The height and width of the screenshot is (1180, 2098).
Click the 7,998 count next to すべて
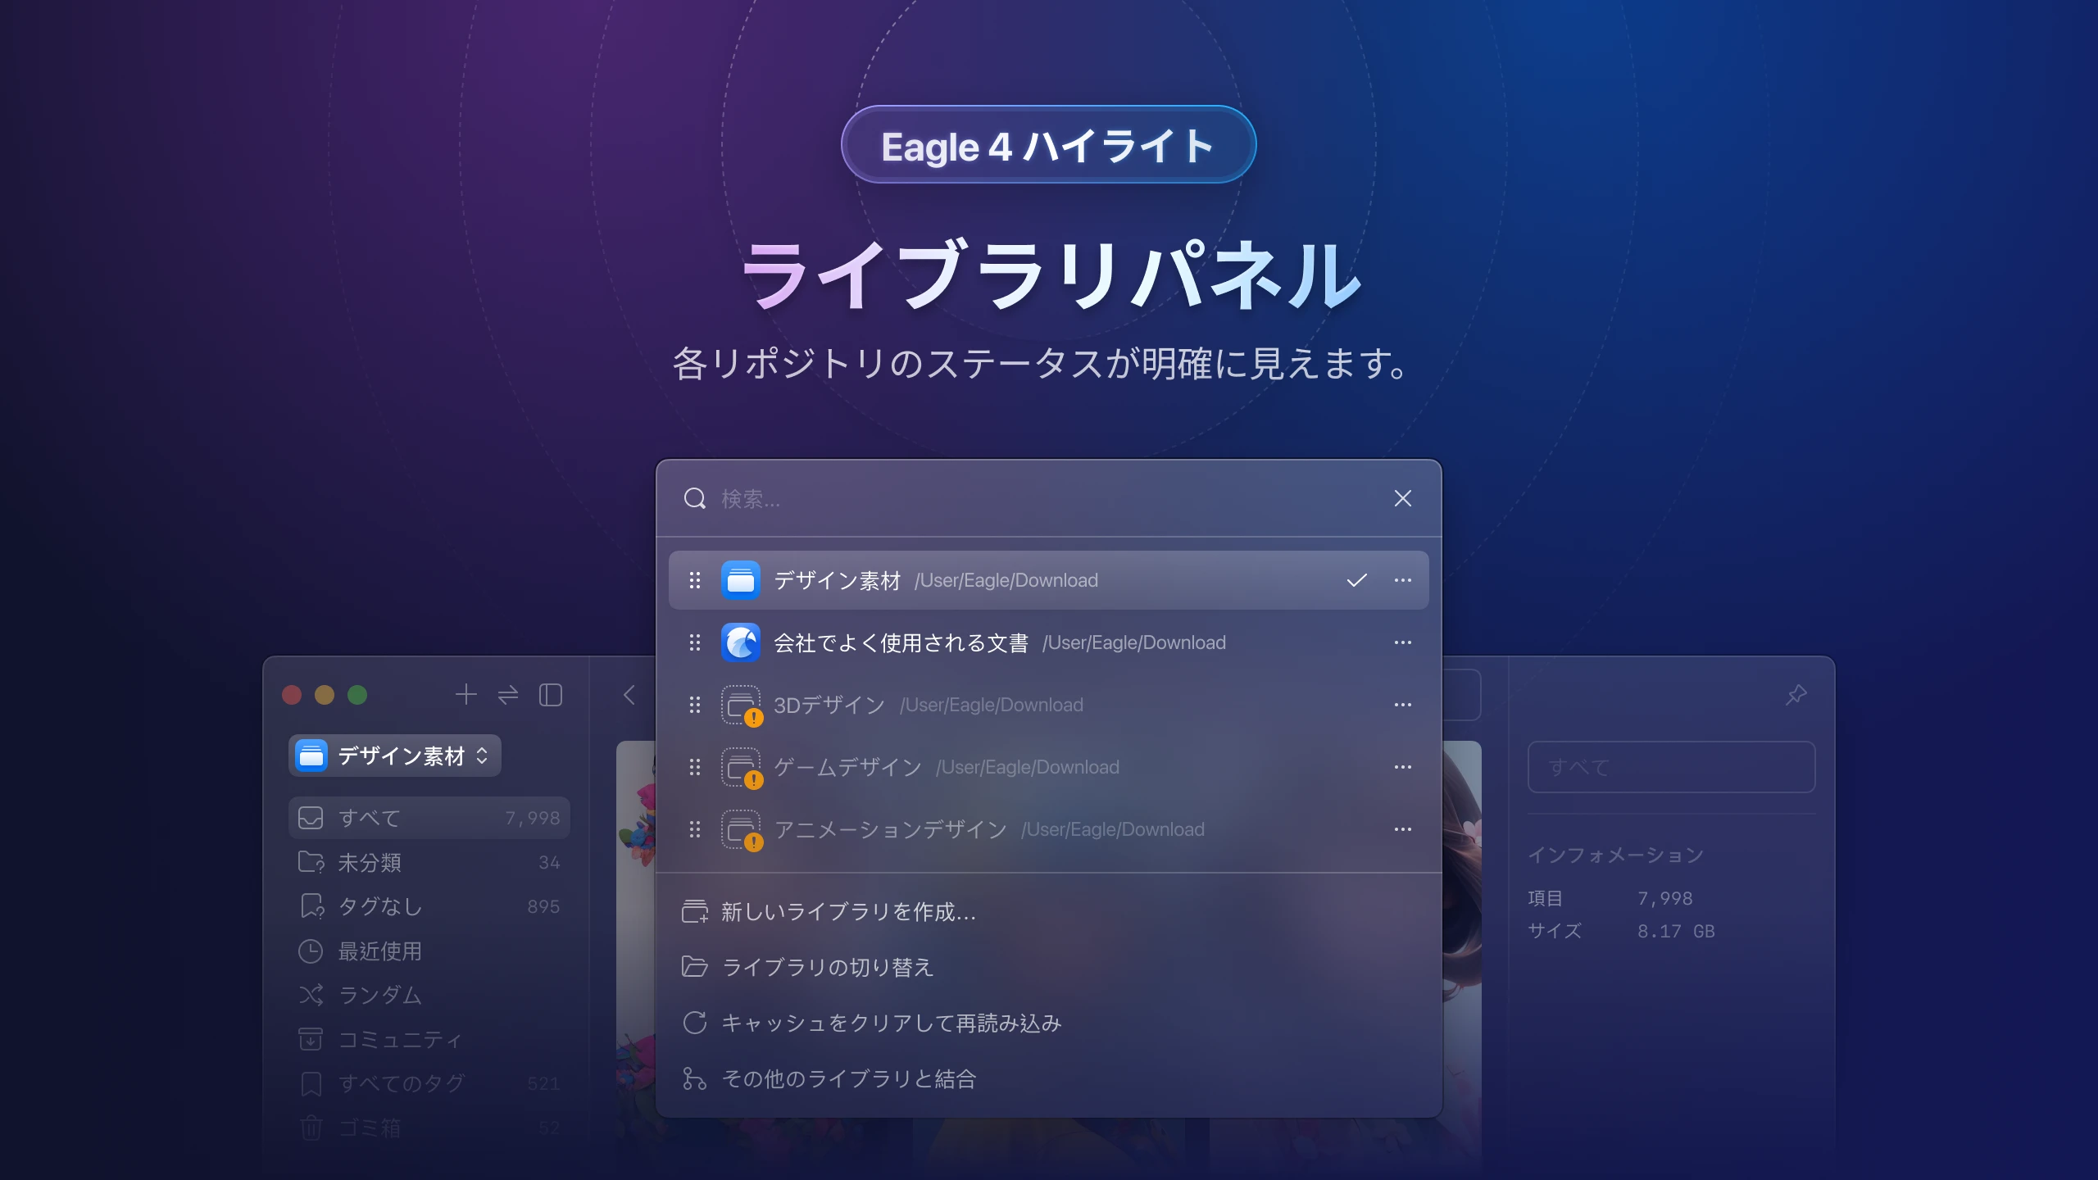533,818
